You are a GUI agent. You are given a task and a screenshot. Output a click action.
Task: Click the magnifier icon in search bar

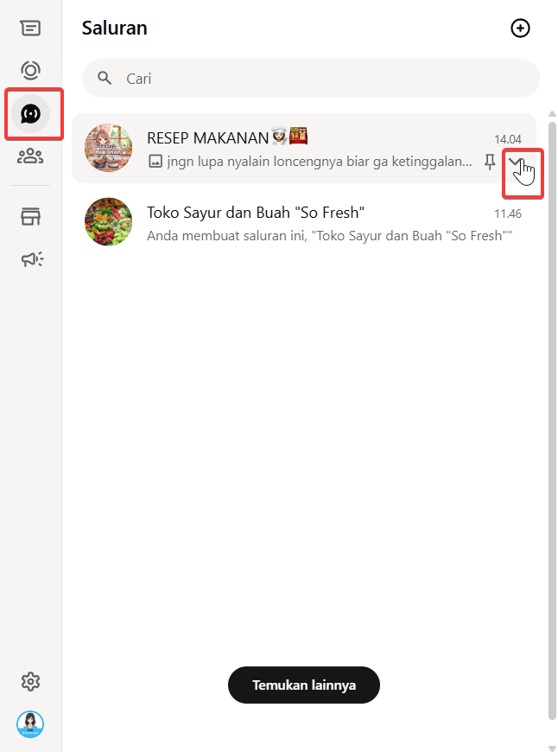105,79
